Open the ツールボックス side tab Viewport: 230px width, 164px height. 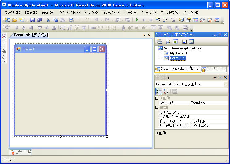(x=4, y=49)
